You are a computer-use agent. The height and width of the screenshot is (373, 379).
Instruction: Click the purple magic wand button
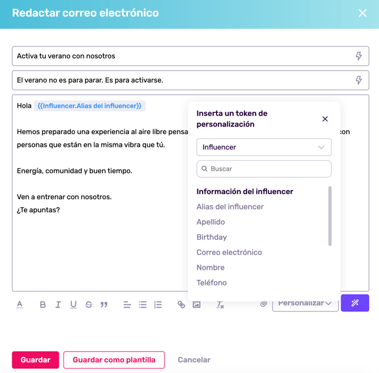click(x=355, y=303)
